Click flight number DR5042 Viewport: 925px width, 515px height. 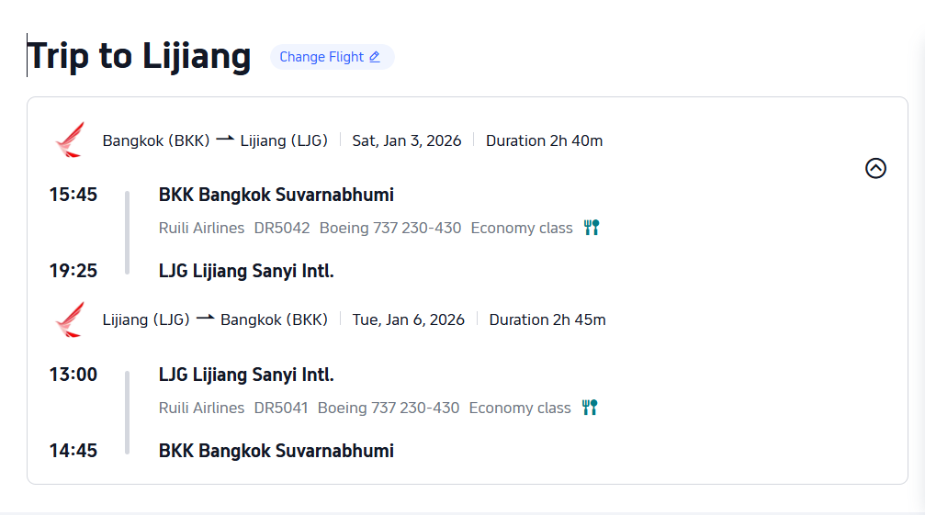(x=282, y=228)
